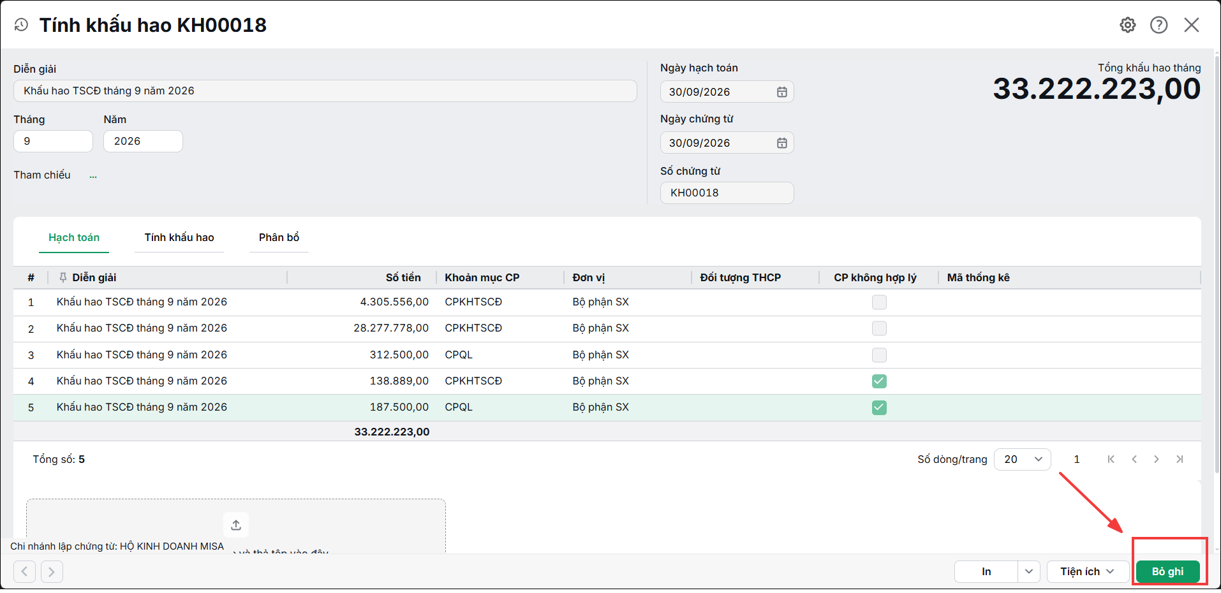Image resolution: width=1221 pixels, height=593 pixels.
Task: Expand the In button dropdown arrow
Action: pos(1028,571)
